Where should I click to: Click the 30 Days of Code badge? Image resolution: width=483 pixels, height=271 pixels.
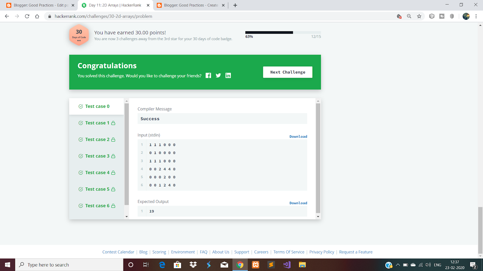[x=79, y=35]
